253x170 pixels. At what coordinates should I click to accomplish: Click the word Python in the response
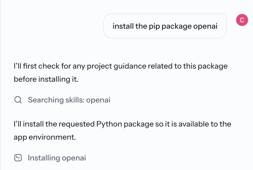pos(109,124)
